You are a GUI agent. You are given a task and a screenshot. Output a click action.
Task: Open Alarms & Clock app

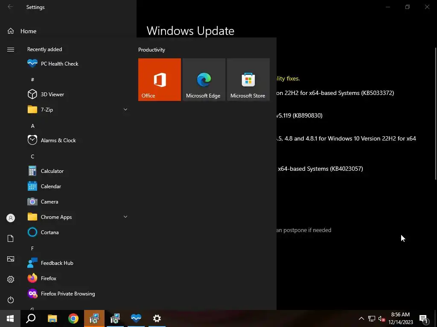click(78, 140)
